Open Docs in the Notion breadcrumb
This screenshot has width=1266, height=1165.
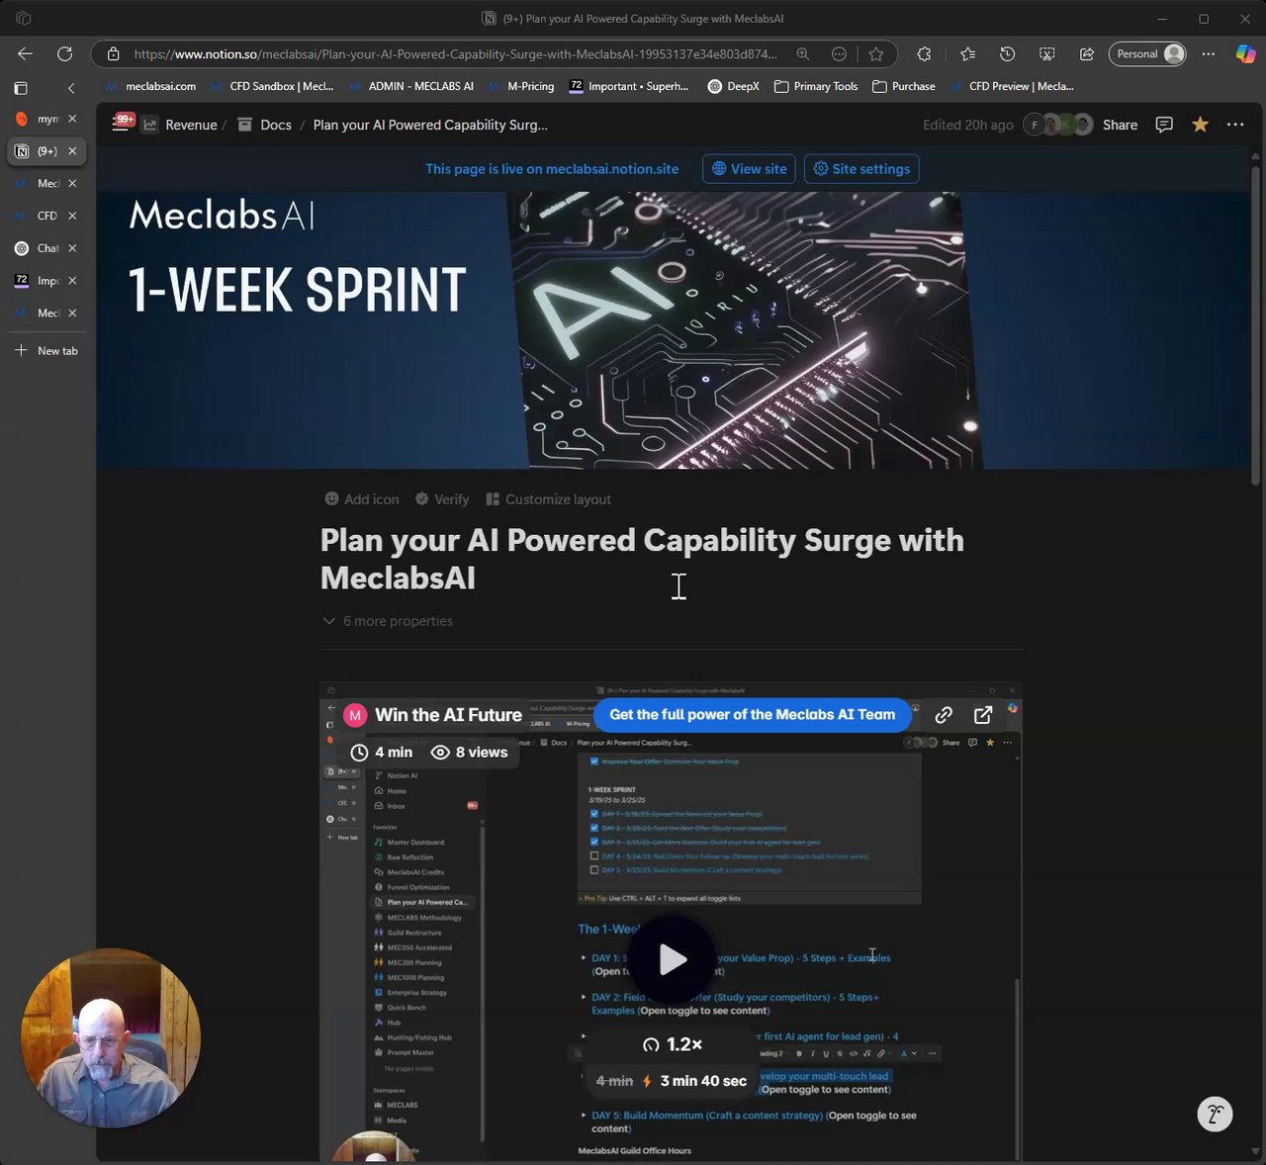click(x=276, y=125)
